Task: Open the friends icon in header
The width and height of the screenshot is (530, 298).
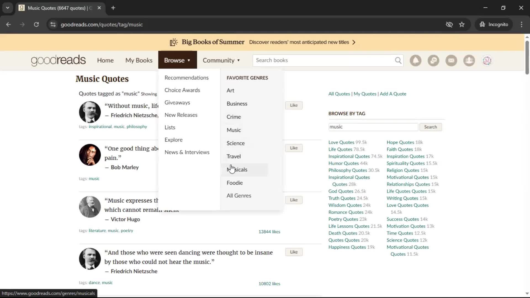Action: pyautogui.click(x=469, y=60)
